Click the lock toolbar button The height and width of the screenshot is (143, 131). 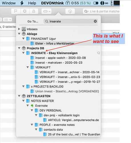tap(34, 11)
